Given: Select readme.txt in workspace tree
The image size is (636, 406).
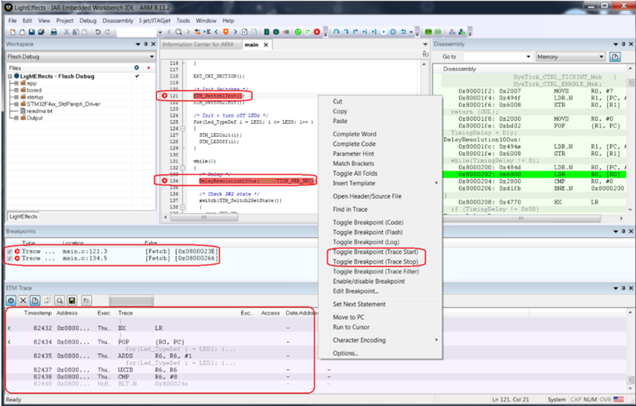Looking at the screenshot, I should (39, 111).
